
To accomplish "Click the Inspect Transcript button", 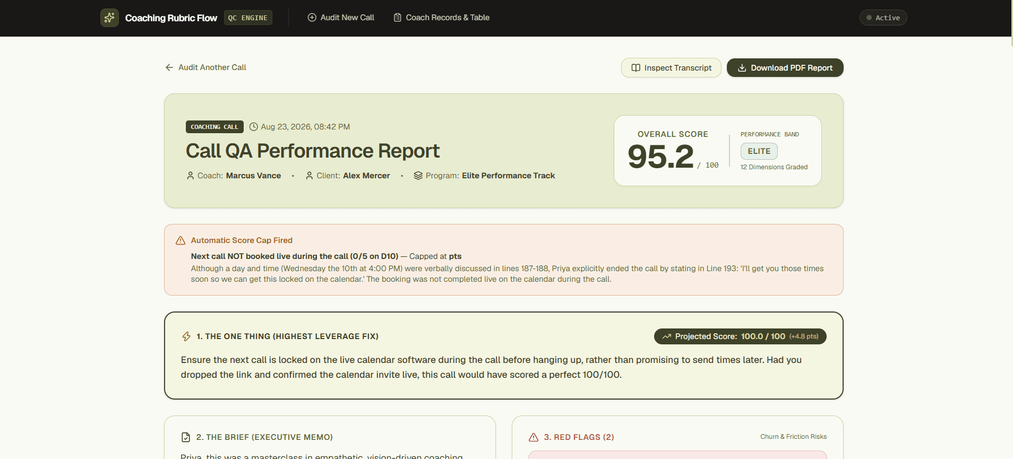I will coord(671,68).
